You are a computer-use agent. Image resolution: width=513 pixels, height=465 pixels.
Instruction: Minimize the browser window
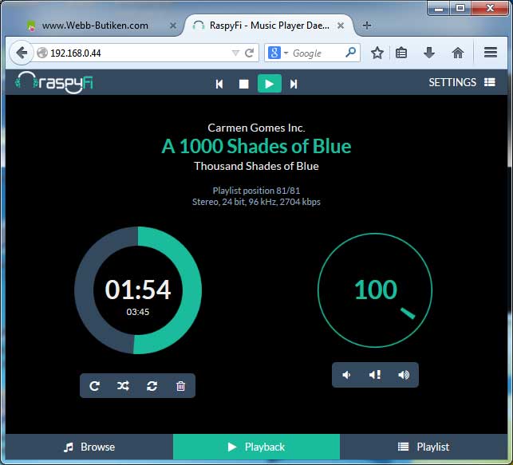tap(439, 8)
